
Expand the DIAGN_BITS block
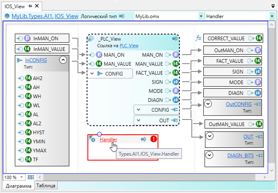pyautogui.click(x=209, y=155)
